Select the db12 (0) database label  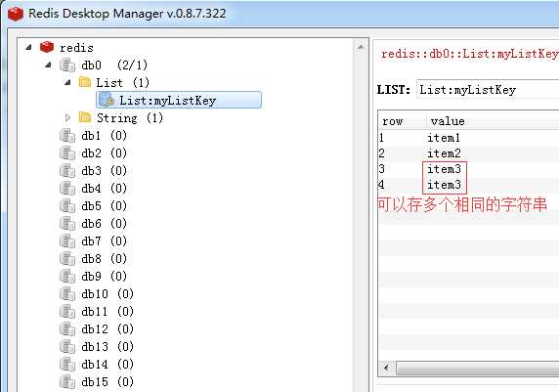pyautogui.click(x=107, y=329)
